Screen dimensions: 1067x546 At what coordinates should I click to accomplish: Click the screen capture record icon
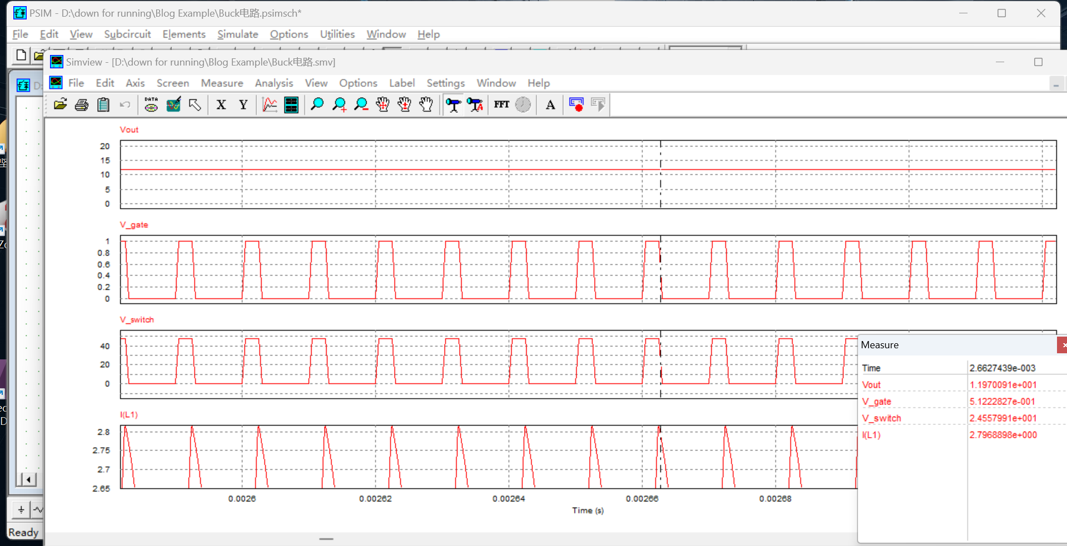pos(576,104)
